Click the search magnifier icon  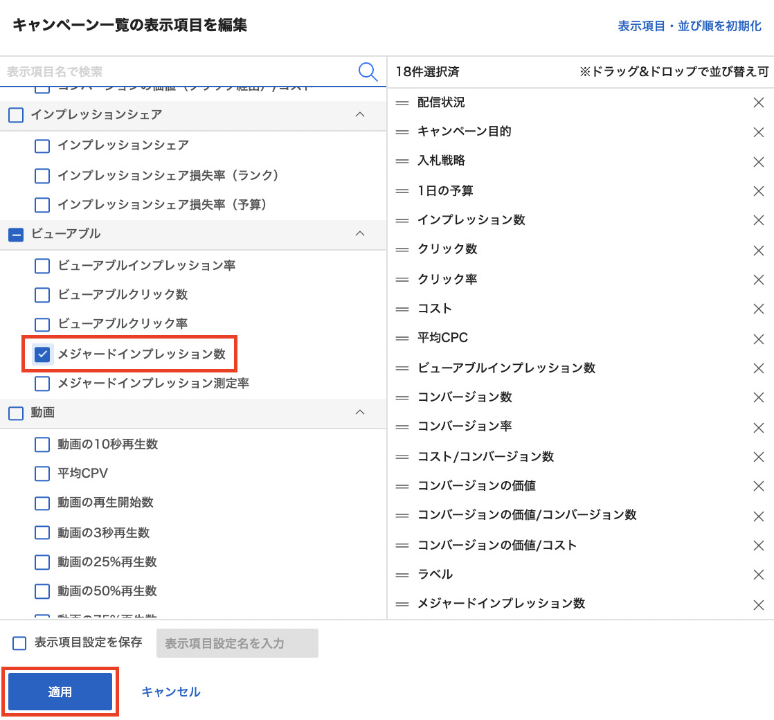point(368,71)
